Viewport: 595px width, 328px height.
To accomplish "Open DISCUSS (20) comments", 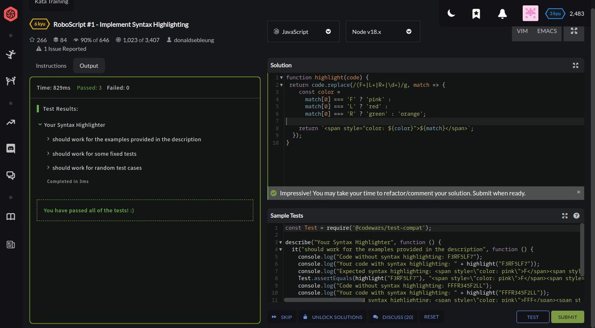I will [393, 317].
